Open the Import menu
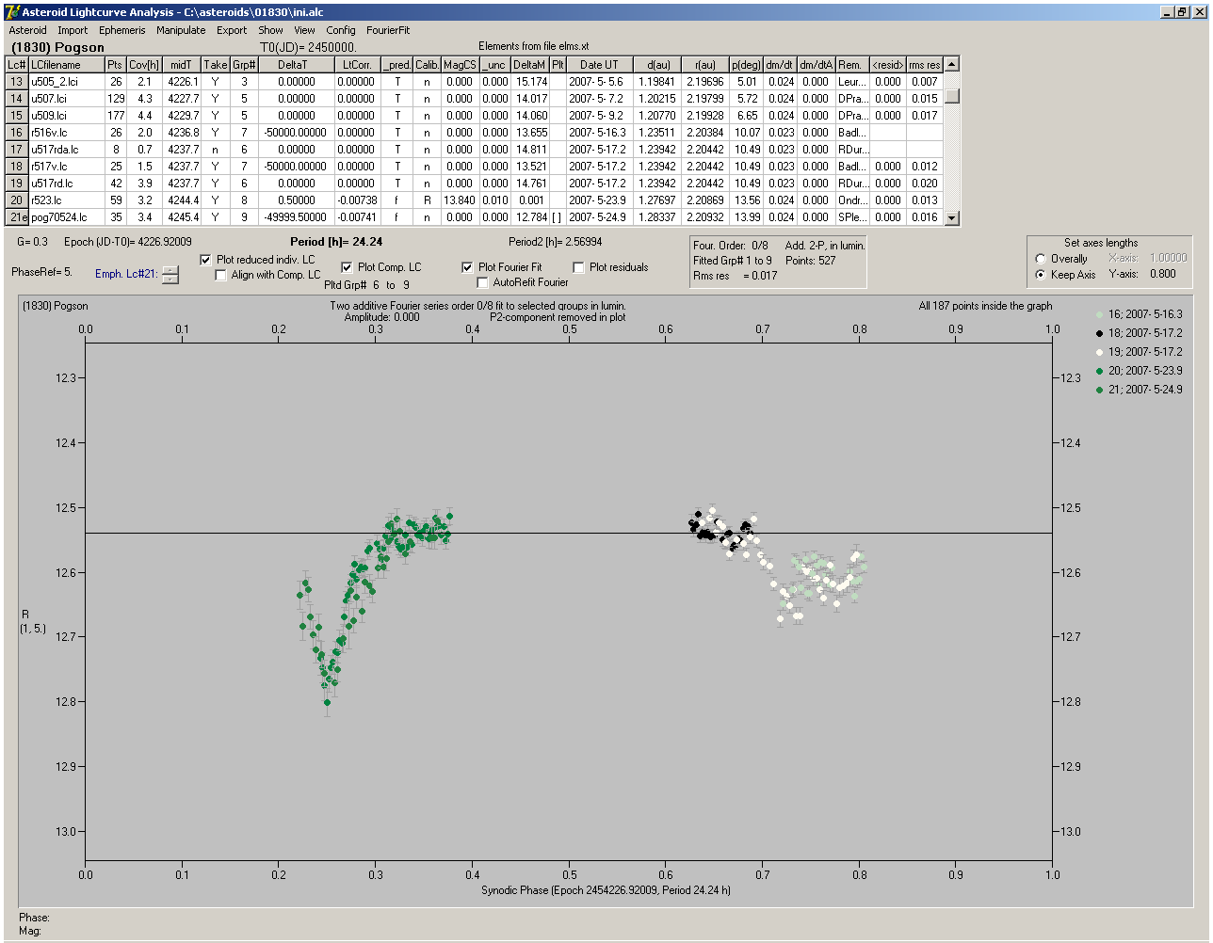The width and height of the screenshot is (1213, 943). [73, 30]
